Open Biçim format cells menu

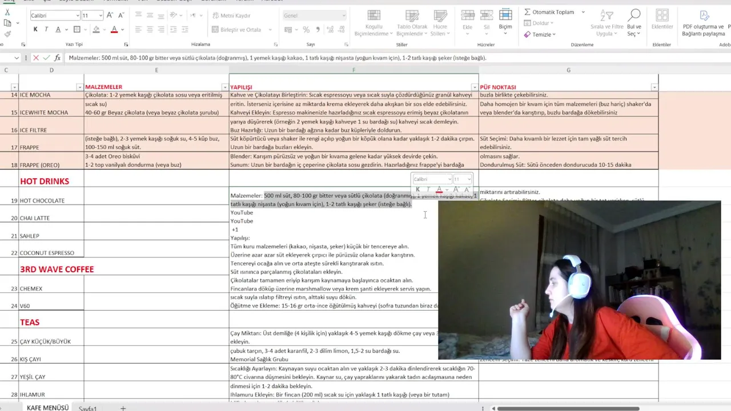pos(505,21)
